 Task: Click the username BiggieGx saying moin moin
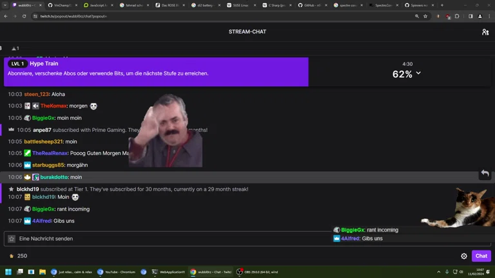(x=43, y=118)
